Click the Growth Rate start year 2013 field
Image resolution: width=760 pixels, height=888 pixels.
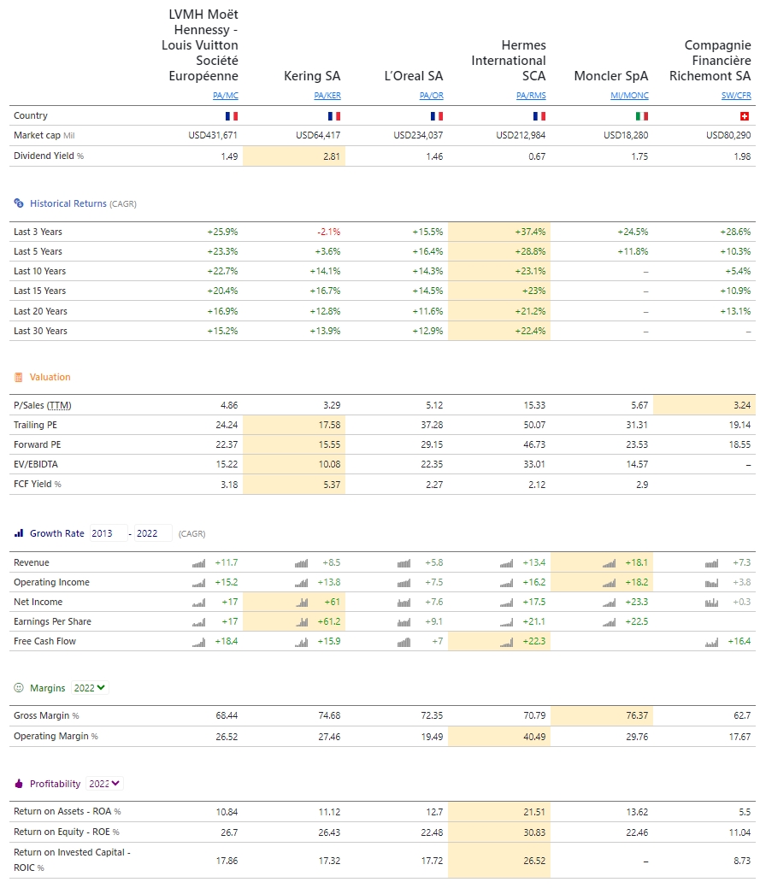coord(108,533)
